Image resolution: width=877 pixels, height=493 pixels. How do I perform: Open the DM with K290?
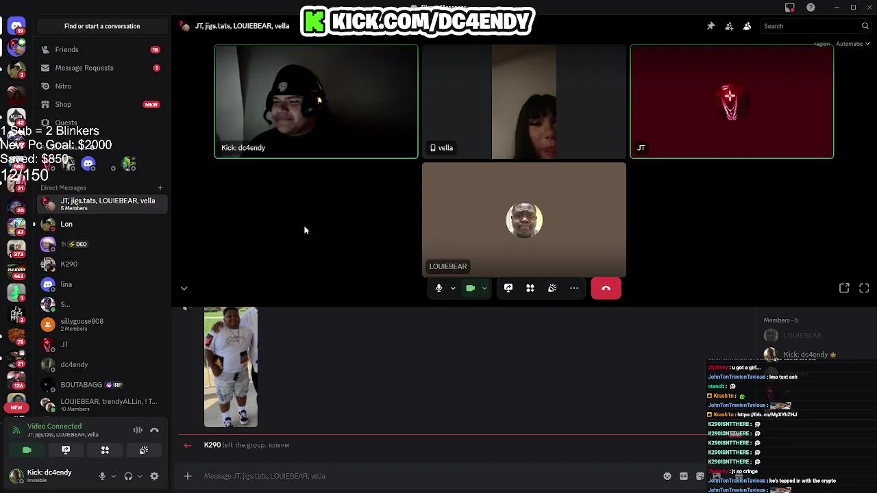pos(102,264)
